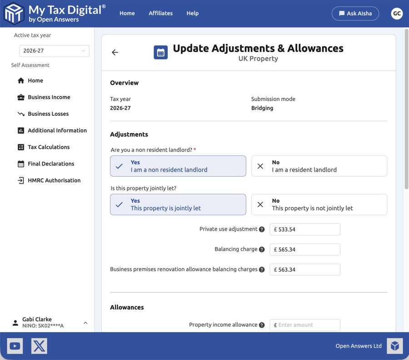The image size is (409, 360).
Task: Select Yes, I am a non resident landlord
Action: tap(178, 166)
